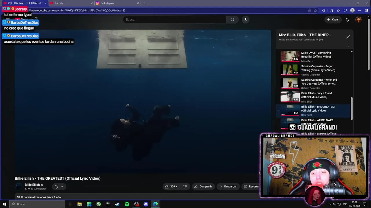The width and height of the screenshot is (371, 208).
Task: Open the YouTube account avatar menu
Action: coord(359,20)
